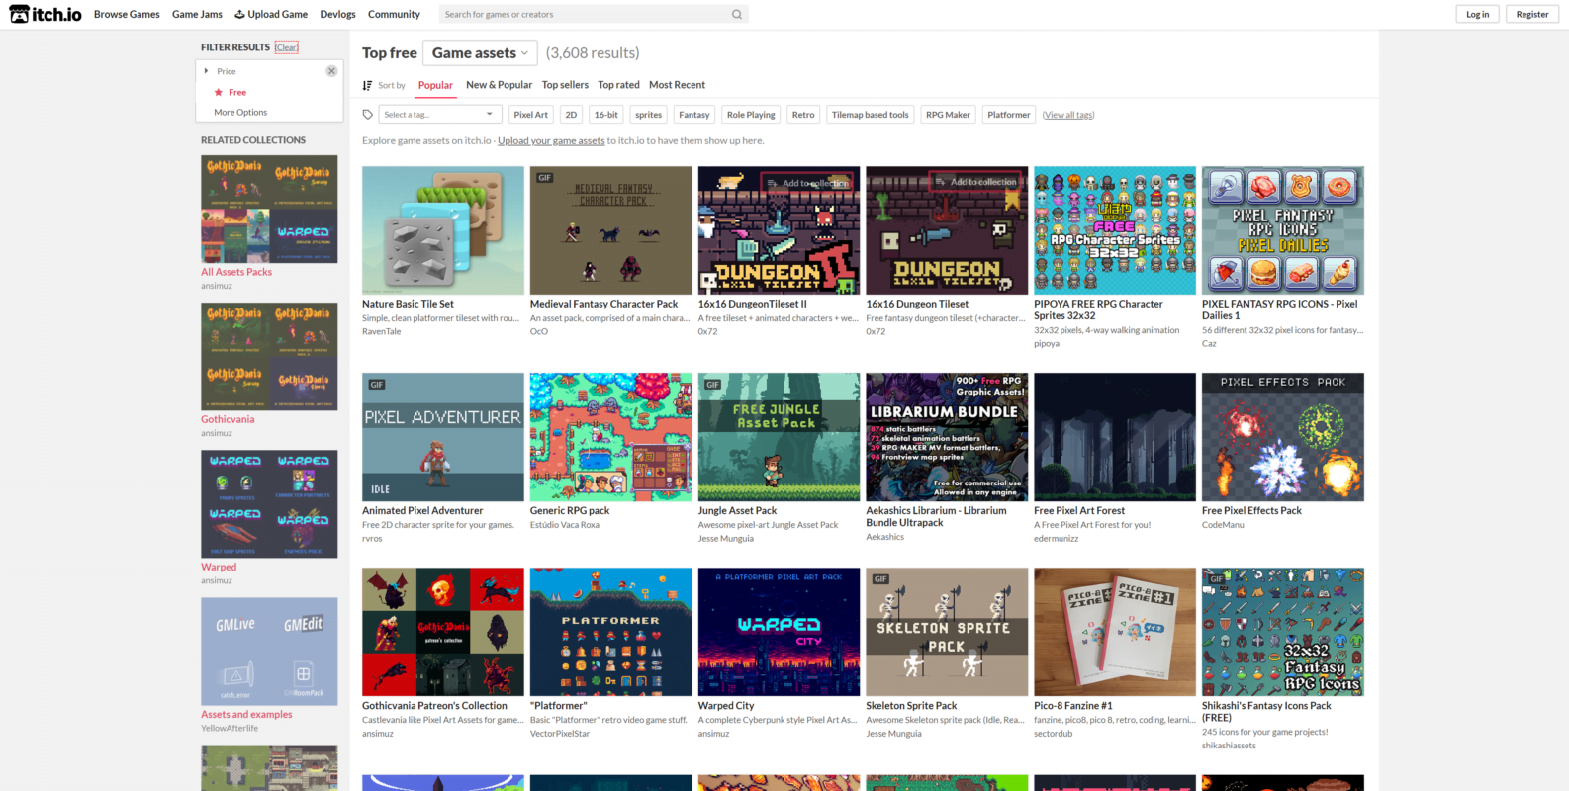Select the Free price filter
This screenshot has height=791, width=1569.
pyautogui.click(x=237, y=92)
